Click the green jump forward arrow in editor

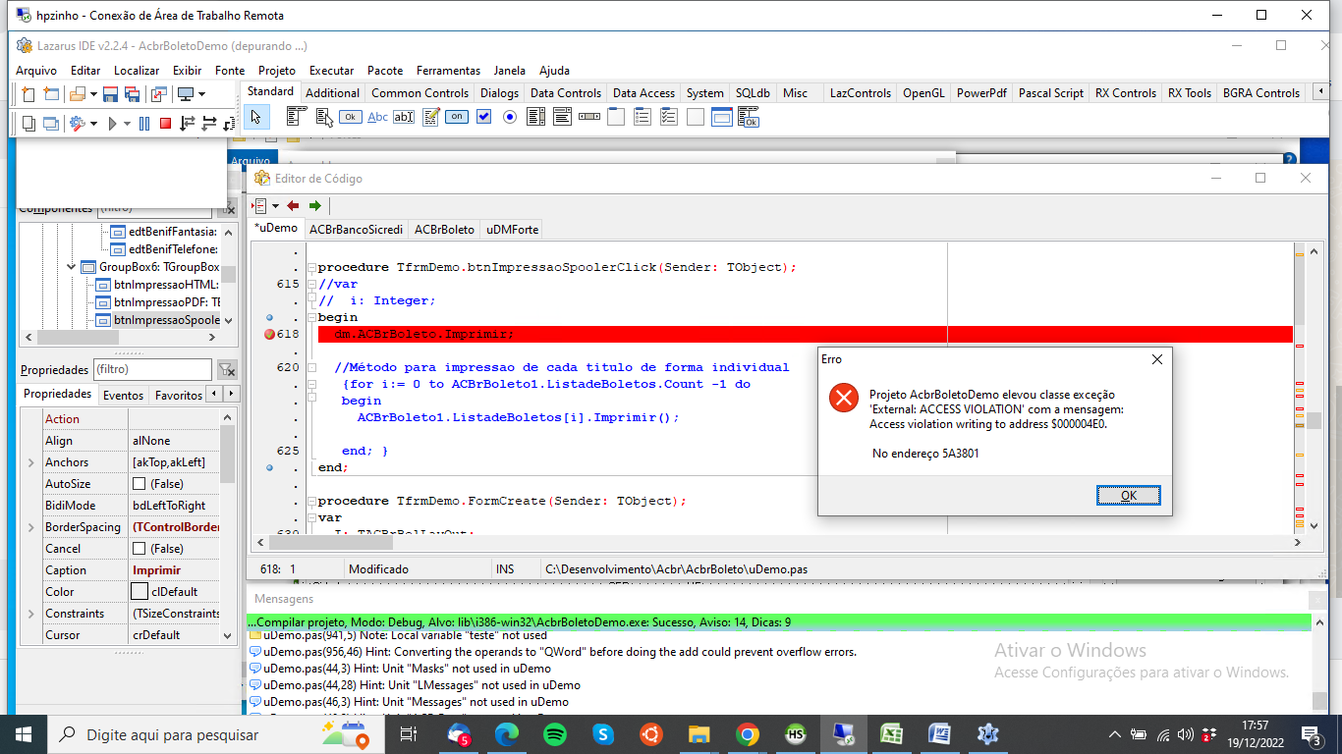click(314, 206)
